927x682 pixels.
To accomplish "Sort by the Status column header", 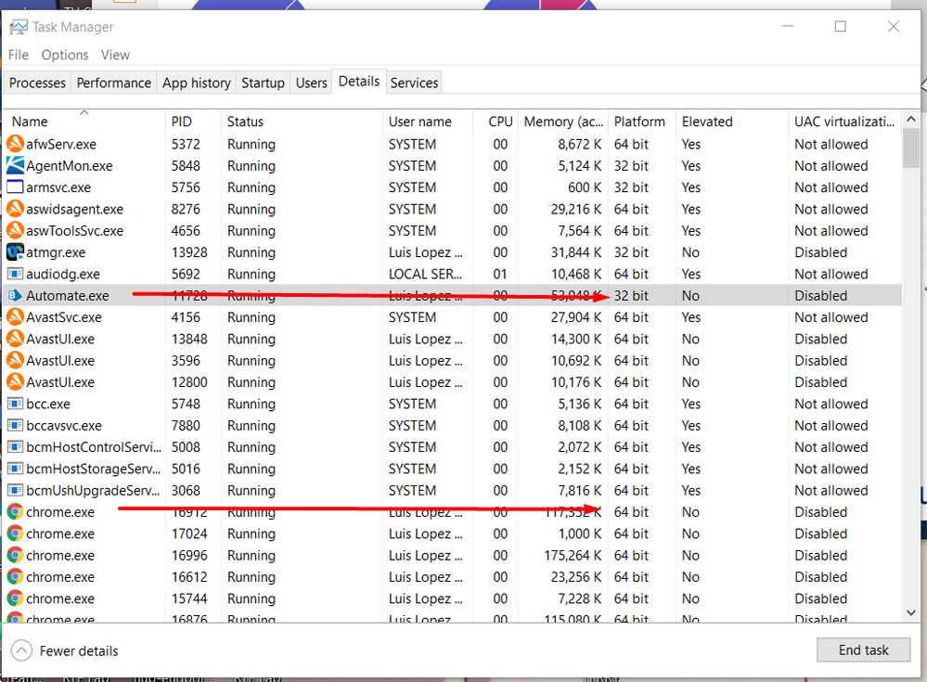I will coord(302,122).
